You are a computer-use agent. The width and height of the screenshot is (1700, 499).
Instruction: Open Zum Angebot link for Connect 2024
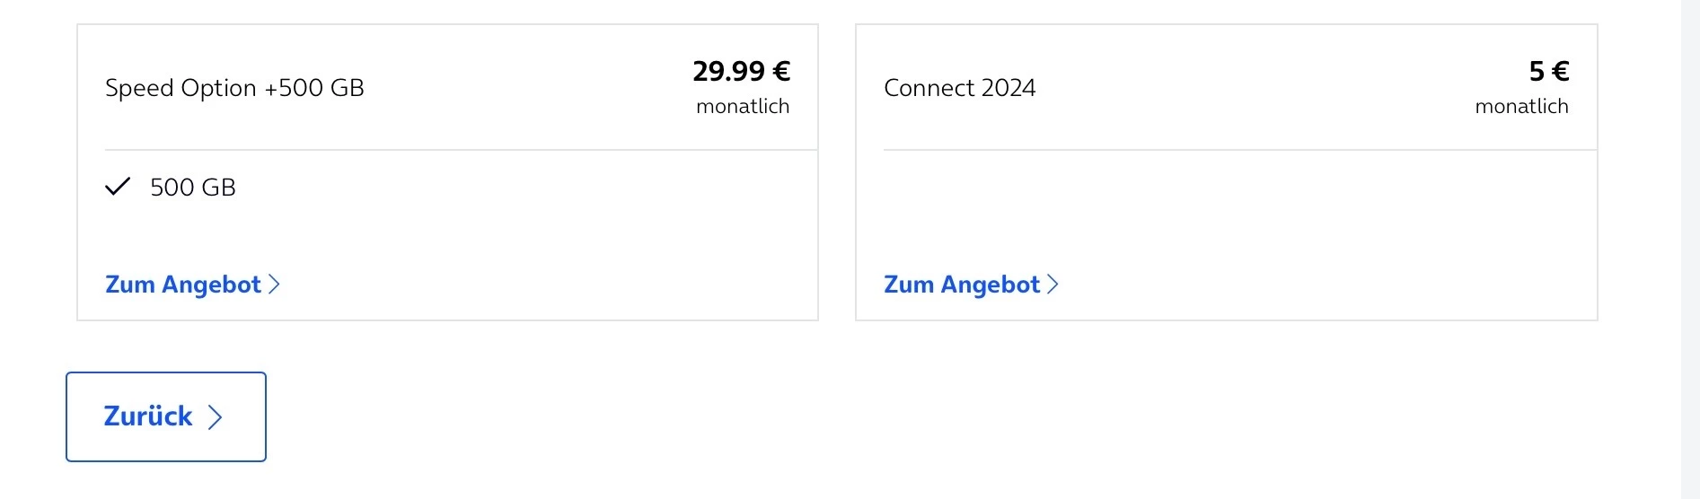coord(962,285)
